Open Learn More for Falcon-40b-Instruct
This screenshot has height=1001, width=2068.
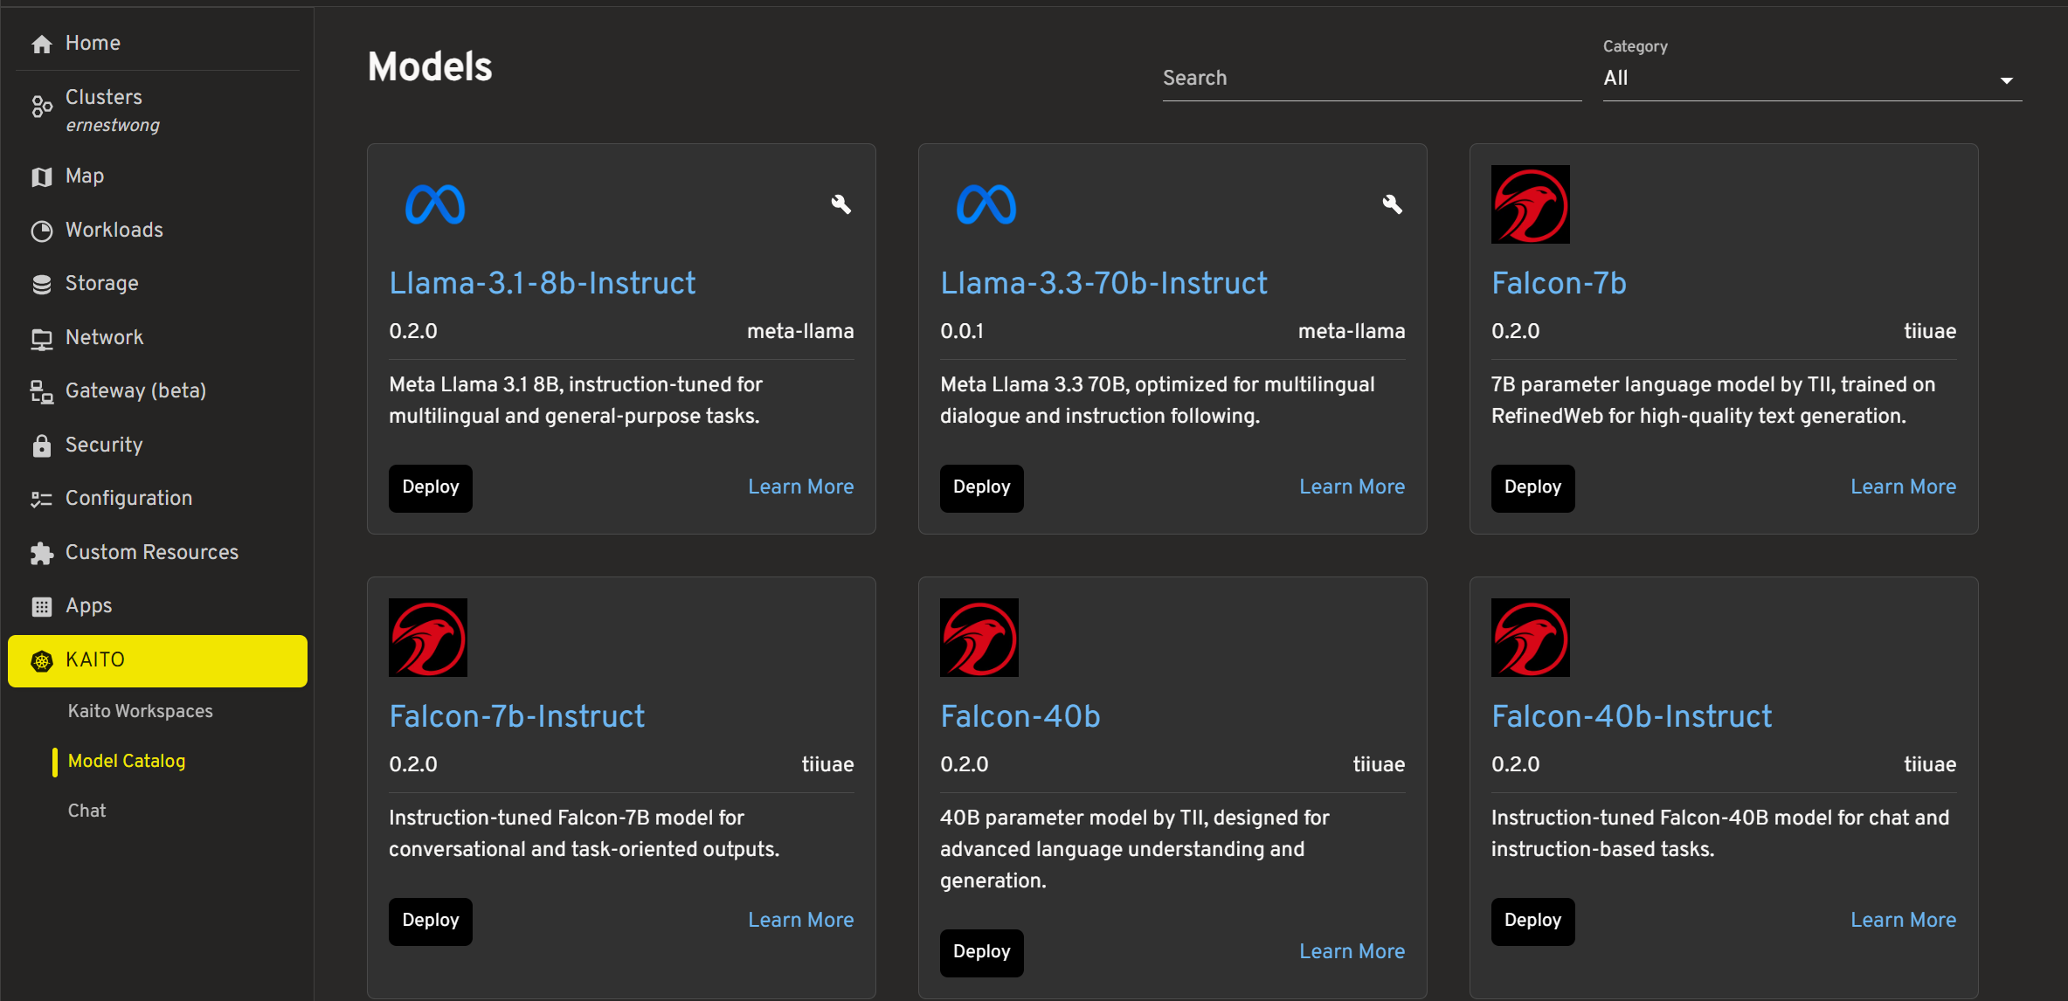tap(1904, 921)
